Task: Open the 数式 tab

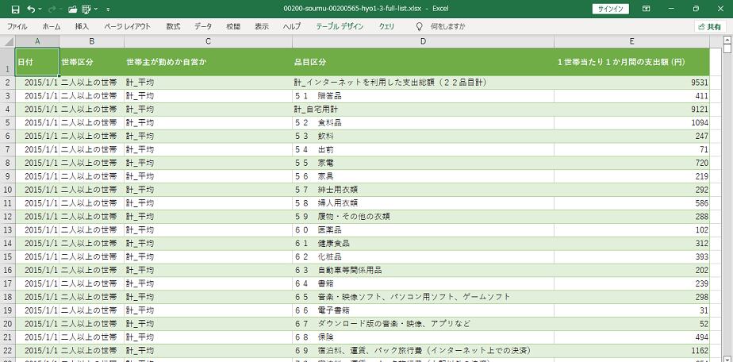Action: pos(173,27)
